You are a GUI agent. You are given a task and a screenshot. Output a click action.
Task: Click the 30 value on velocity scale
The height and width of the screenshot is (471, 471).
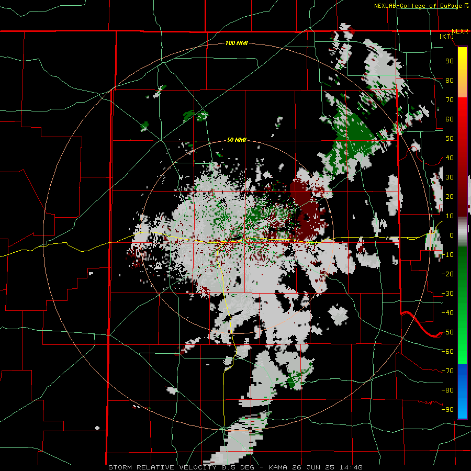pyautogui.click(x=450, y=177)
